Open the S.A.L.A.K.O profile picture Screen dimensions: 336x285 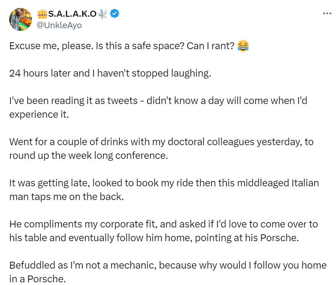point(21,20)
